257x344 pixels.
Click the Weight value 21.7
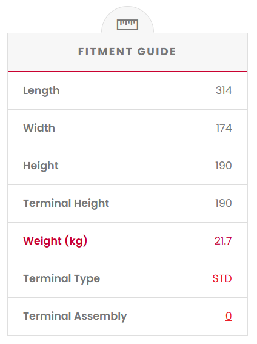(x=223, y=241)
